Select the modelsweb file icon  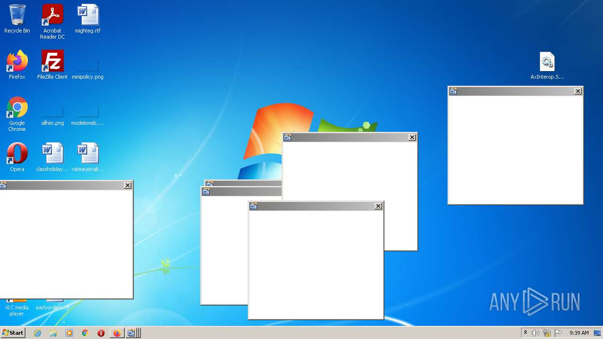click(88, 116)
